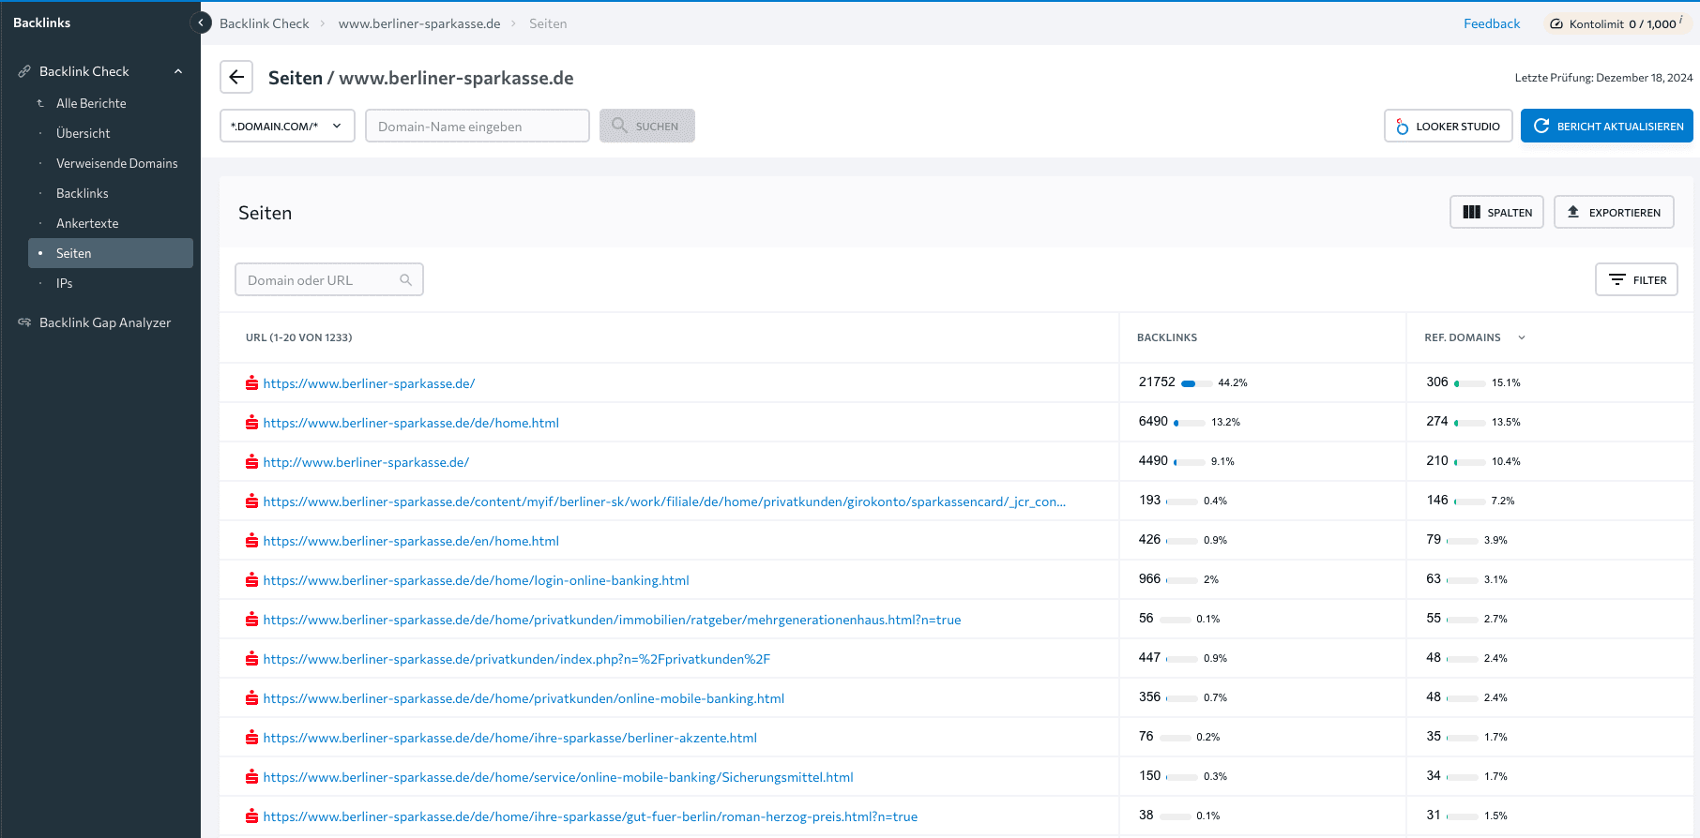Click the back arrow next to Seiten heading
This screenshot has width=1700, height=838.
pyautogui.click(x=236, y=77)
